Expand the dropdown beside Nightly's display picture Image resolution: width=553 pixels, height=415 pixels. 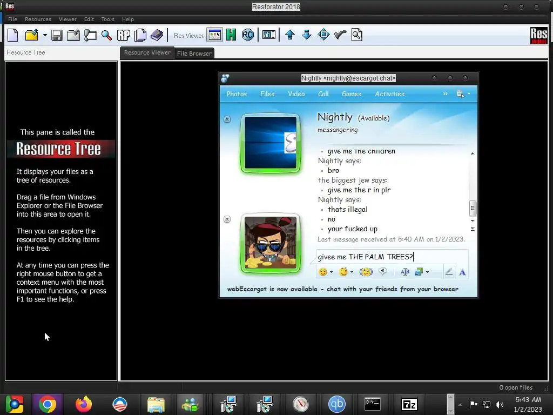click(x=227, y=119)
